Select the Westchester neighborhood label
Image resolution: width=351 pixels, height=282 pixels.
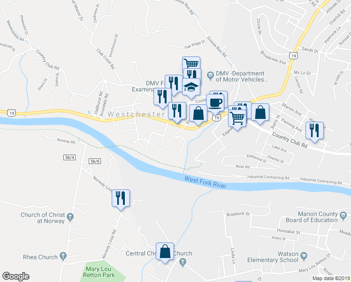pos(136,114)
